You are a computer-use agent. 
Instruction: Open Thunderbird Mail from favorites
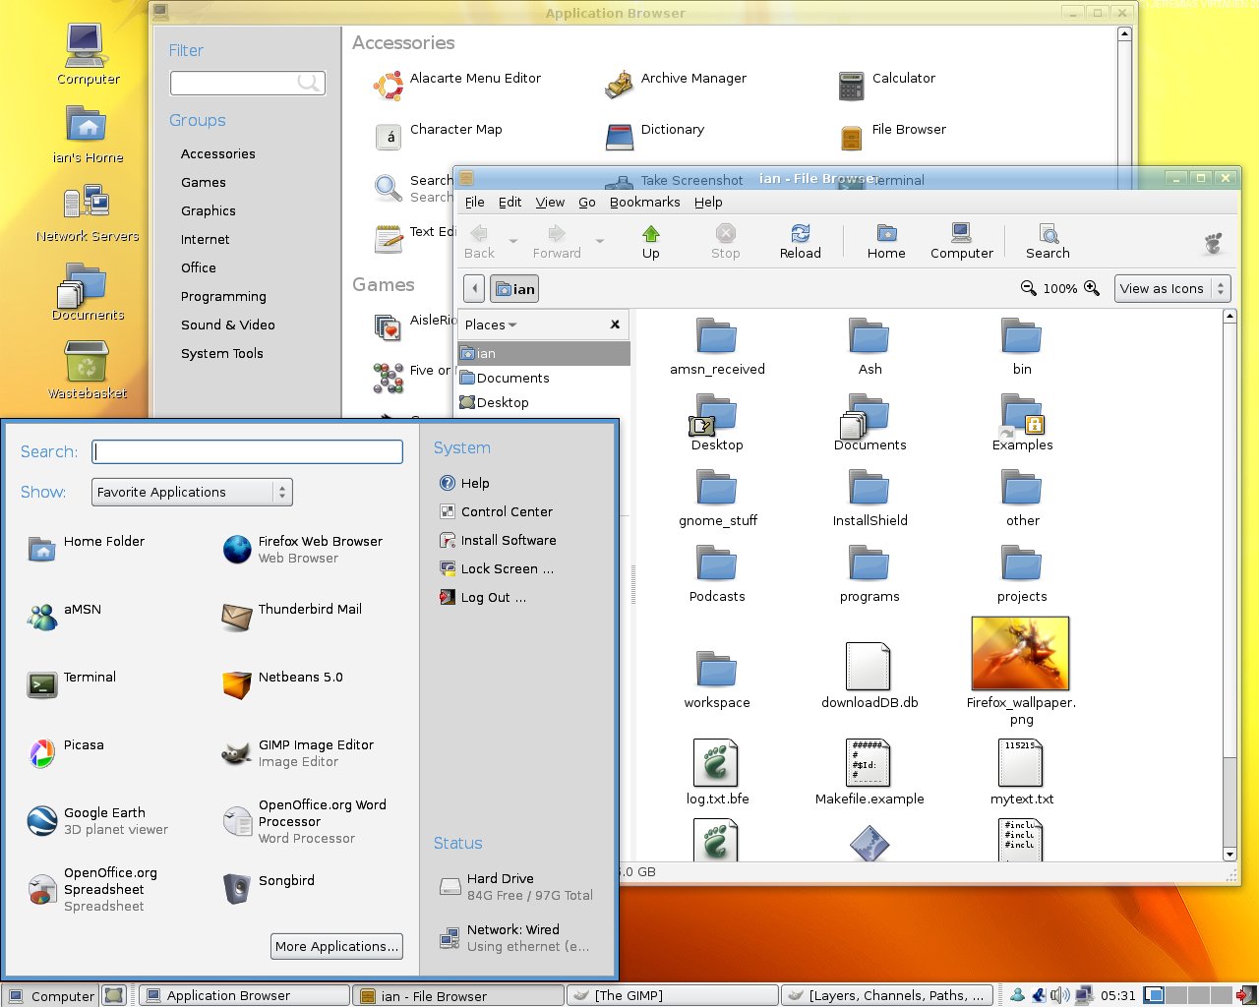237,617
